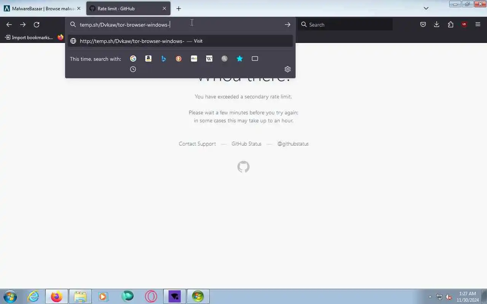Search history using the clock icon
This screenshot has height=304, width=487.
(x=133, y=69)
